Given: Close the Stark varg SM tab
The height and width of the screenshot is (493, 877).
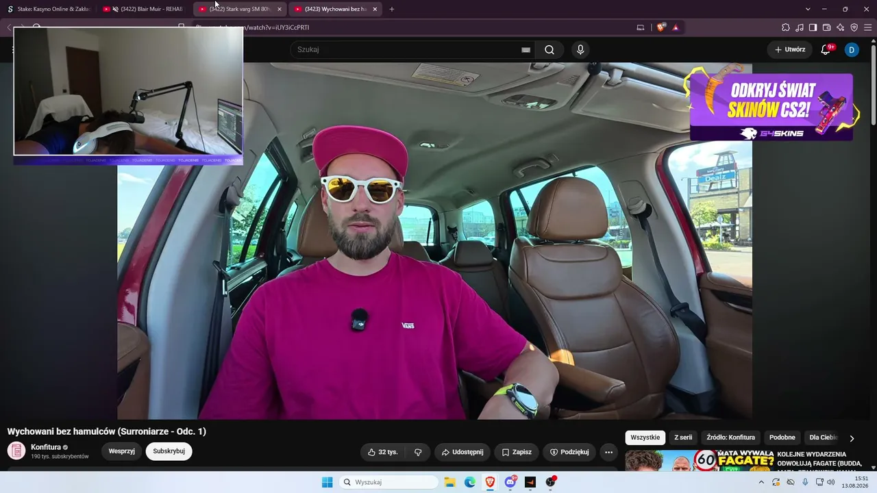Looking at the screenshot, I should pos(280,9).
